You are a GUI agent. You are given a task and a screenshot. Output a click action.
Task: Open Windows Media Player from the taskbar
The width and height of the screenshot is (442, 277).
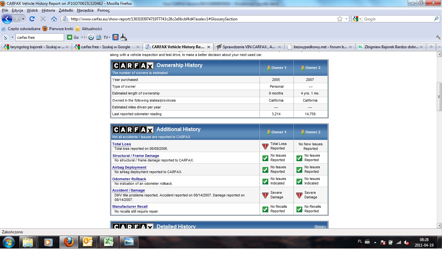48,242
